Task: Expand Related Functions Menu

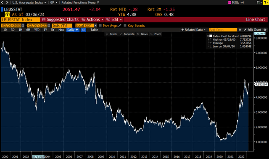Action: [x=80, y=3]
